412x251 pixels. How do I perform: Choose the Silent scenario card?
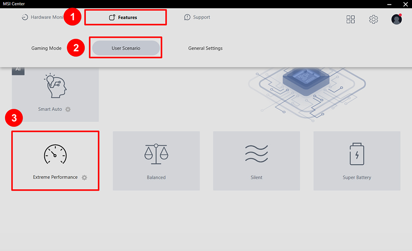[257, 161]
